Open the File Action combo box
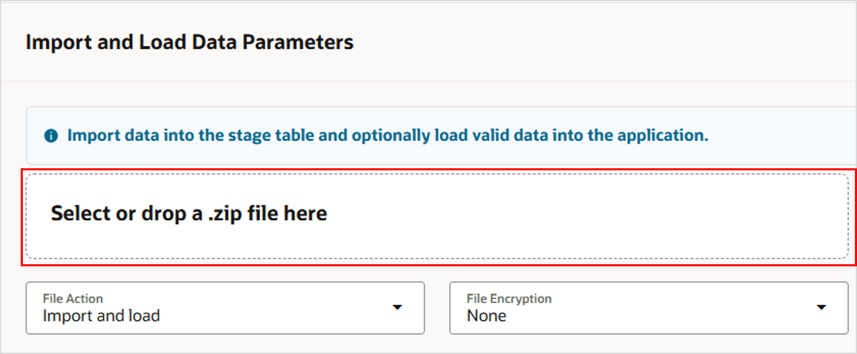This screenshot has height=354, width=857. point(225,308)
